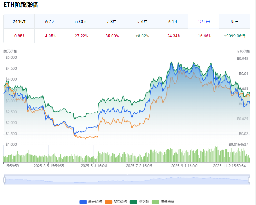
Task: Click the 2025-9-1 16:0:0 axis label
Action: tap(184, 166)
